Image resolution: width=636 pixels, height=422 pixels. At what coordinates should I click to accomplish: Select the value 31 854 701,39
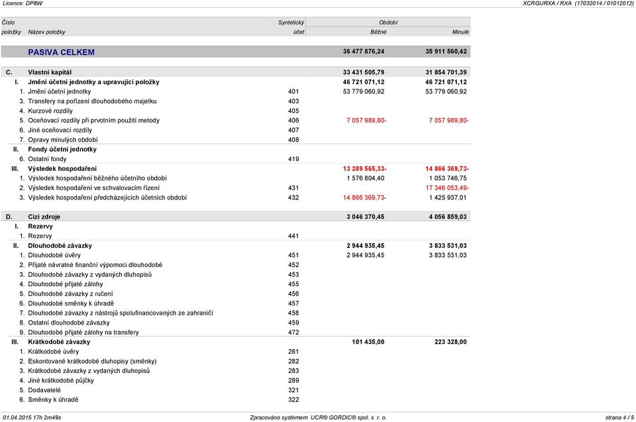click(x=446, y=72)
